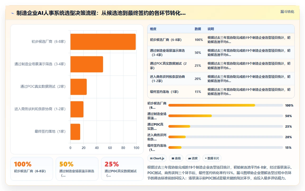Click the 15% progress bar
305x191 pixels.
225,147
